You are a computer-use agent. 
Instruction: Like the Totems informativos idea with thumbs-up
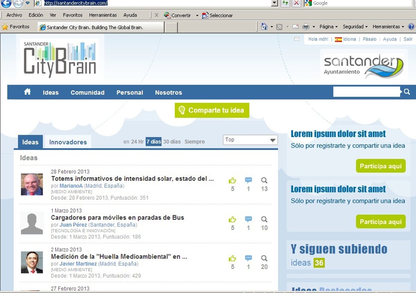[232, 180]
